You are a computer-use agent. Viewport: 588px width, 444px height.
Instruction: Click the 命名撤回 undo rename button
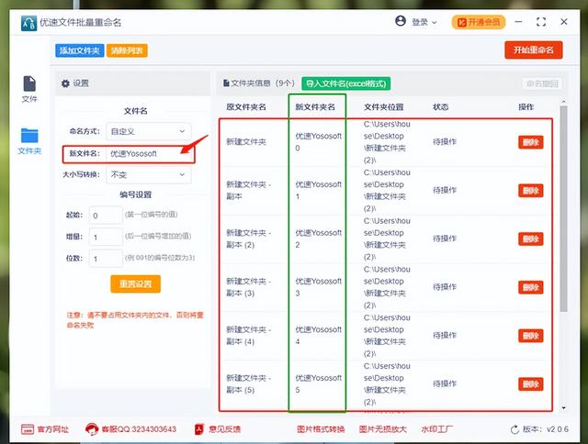(542, 83)
